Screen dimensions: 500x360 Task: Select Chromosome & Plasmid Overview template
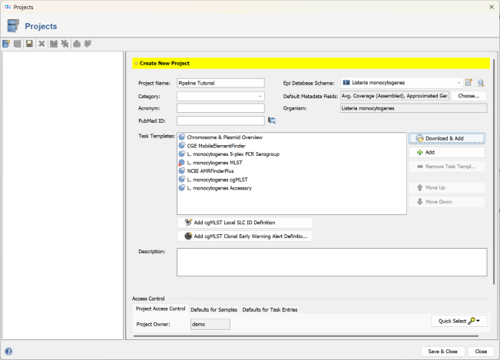click(x=224, y=137)
